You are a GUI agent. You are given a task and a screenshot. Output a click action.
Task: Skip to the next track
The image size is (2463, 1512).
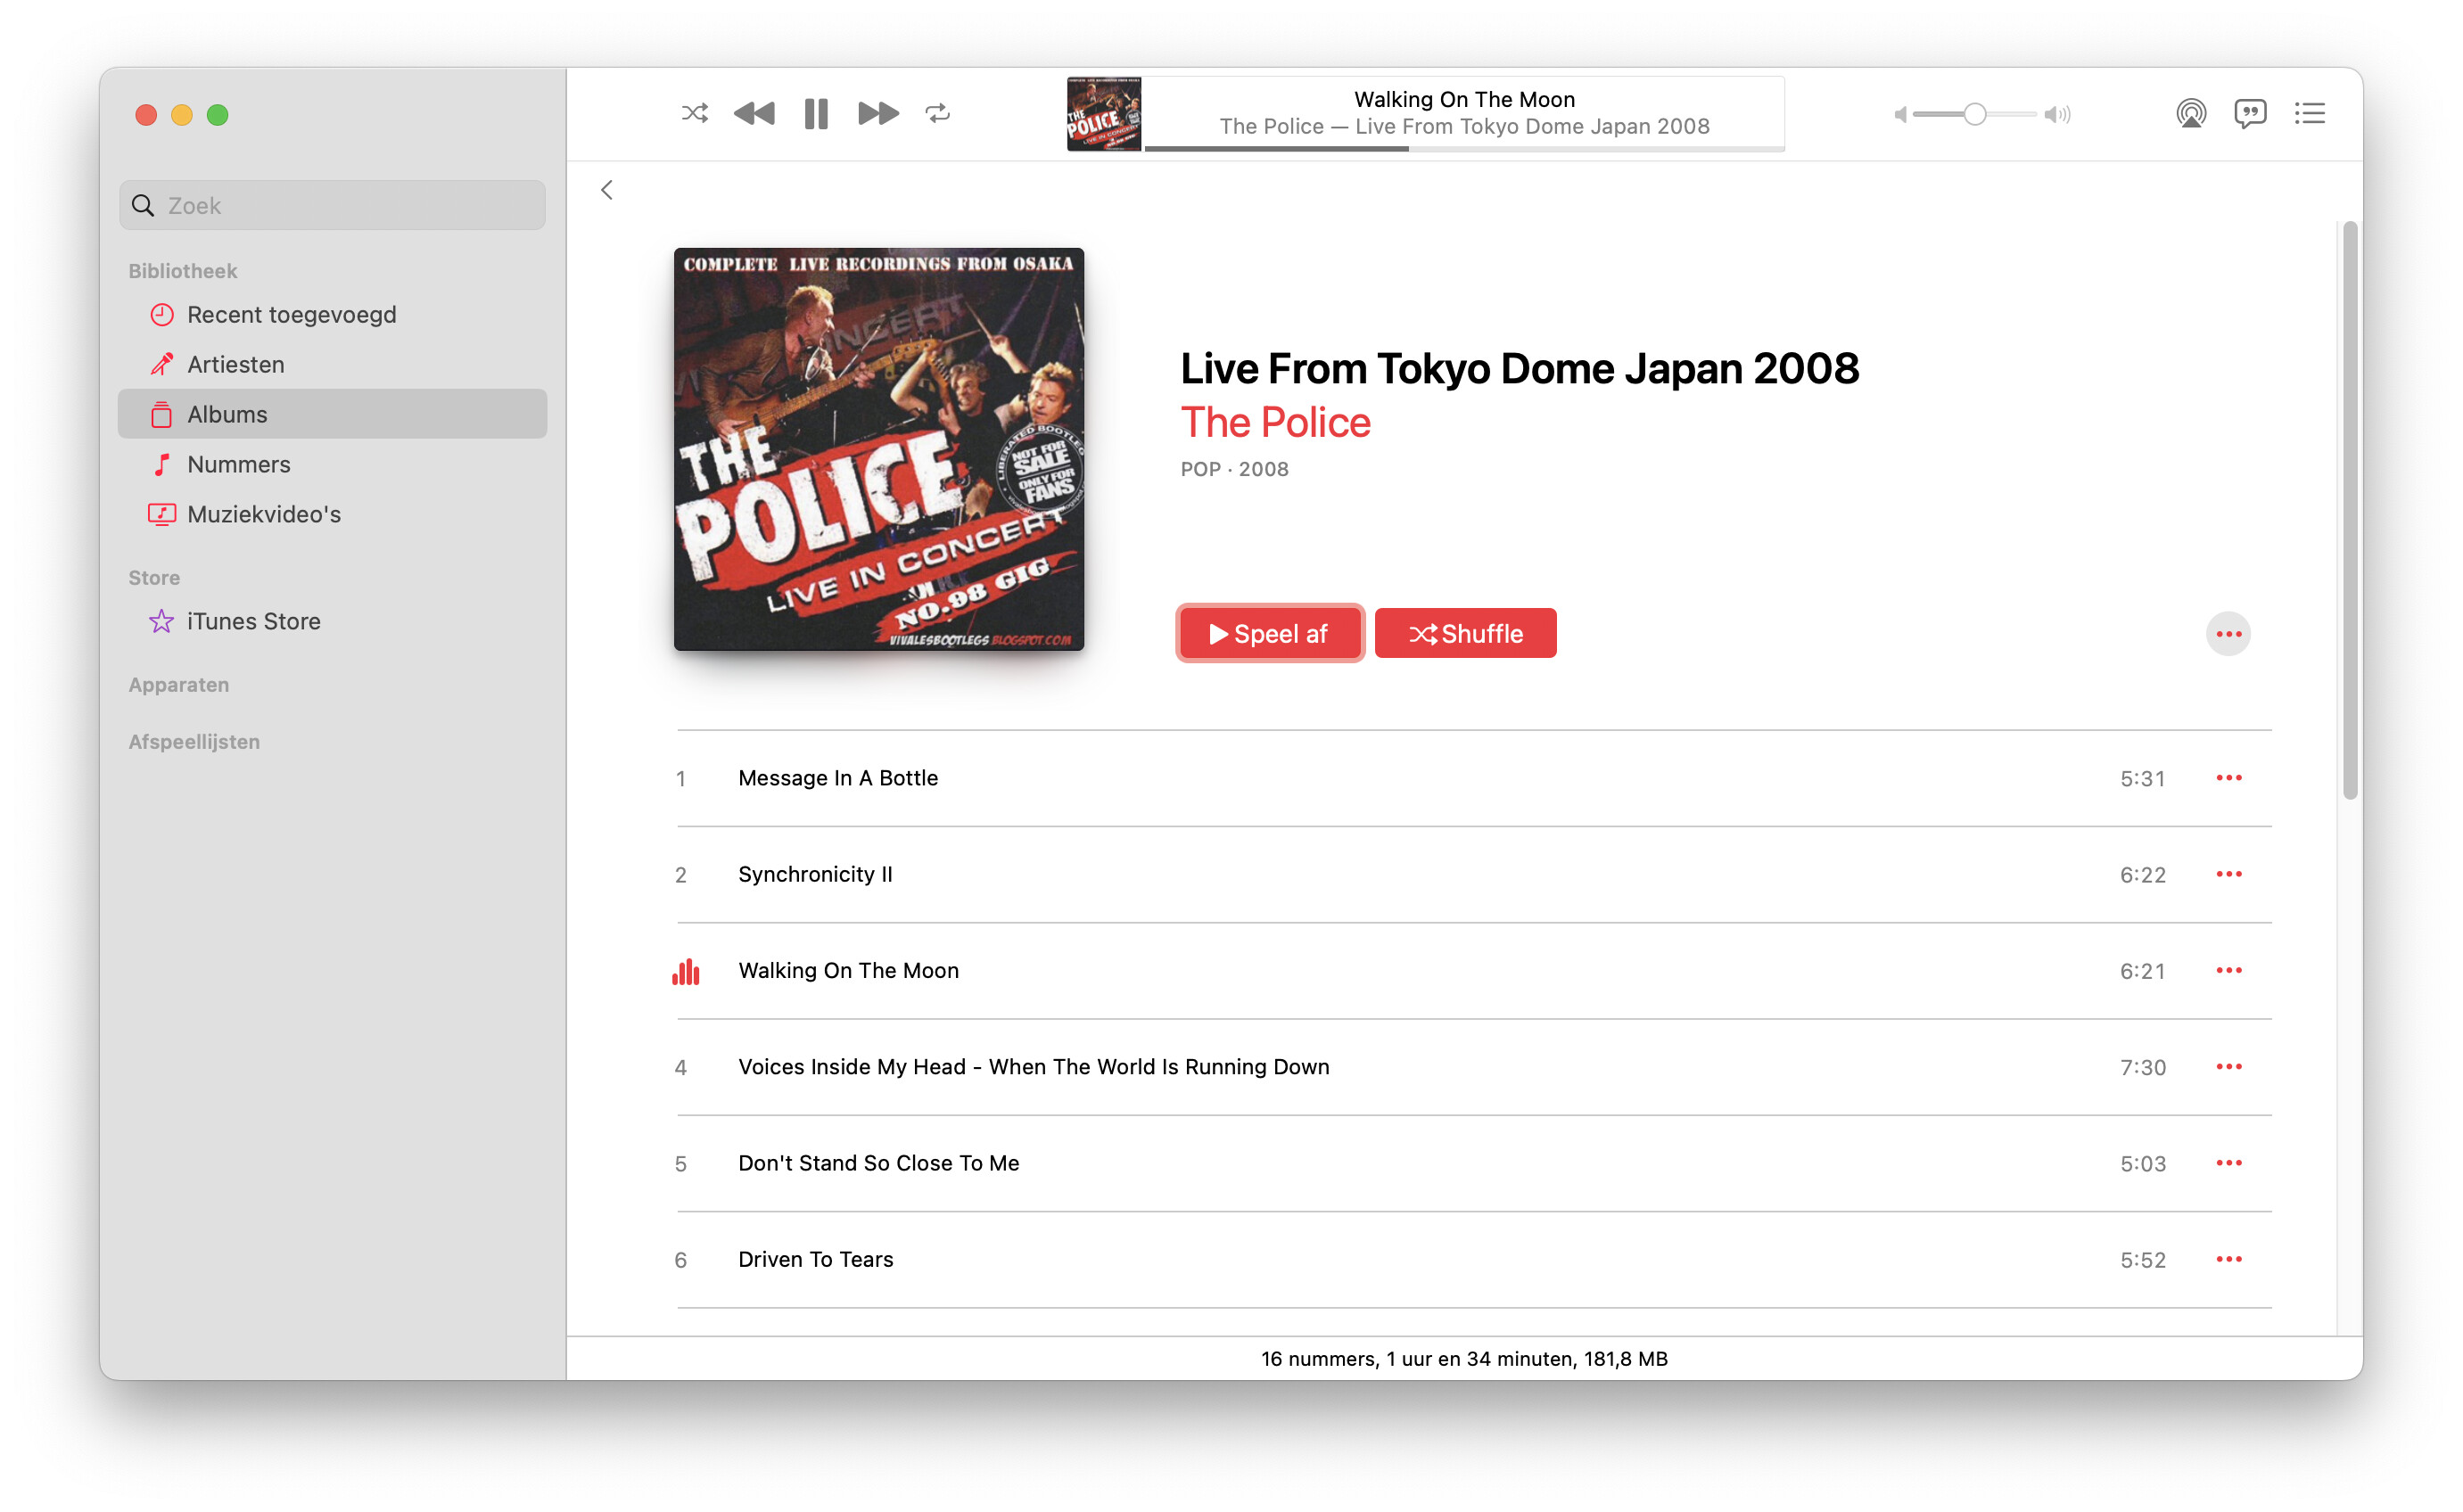tap(878, 113)
